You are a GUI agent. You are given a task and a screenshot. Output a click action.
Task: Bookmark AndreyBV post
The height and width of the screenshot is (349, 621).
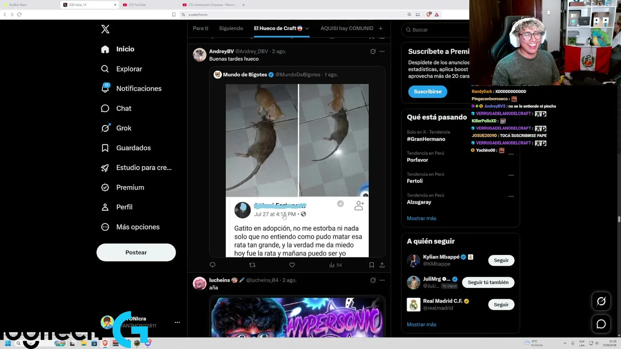point(372,265)
